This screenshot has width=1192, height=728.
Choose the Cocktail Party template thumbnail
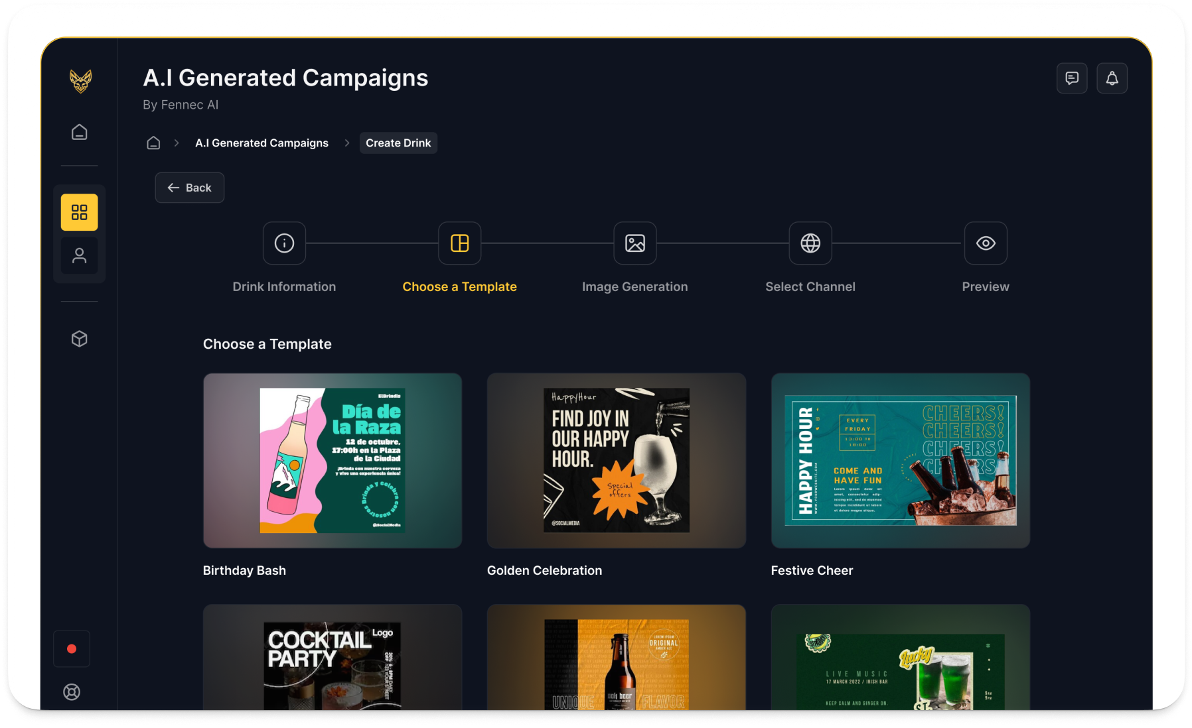coord(333,656)
